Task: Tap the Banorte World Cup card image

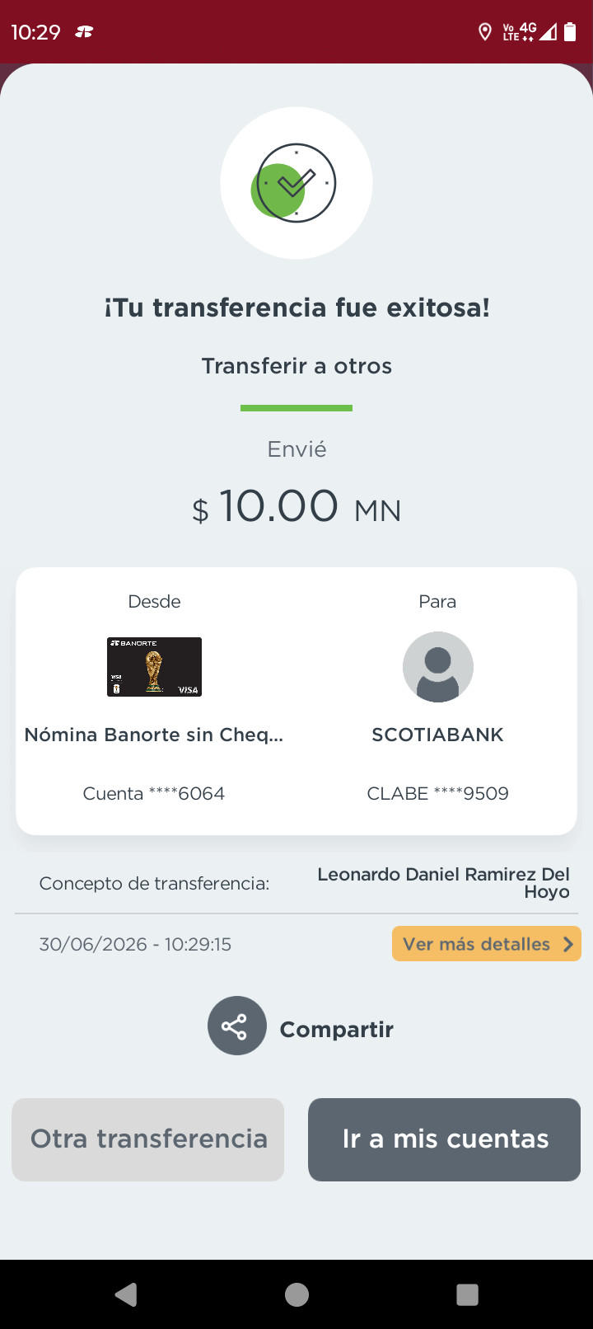Action: point(154,667)
